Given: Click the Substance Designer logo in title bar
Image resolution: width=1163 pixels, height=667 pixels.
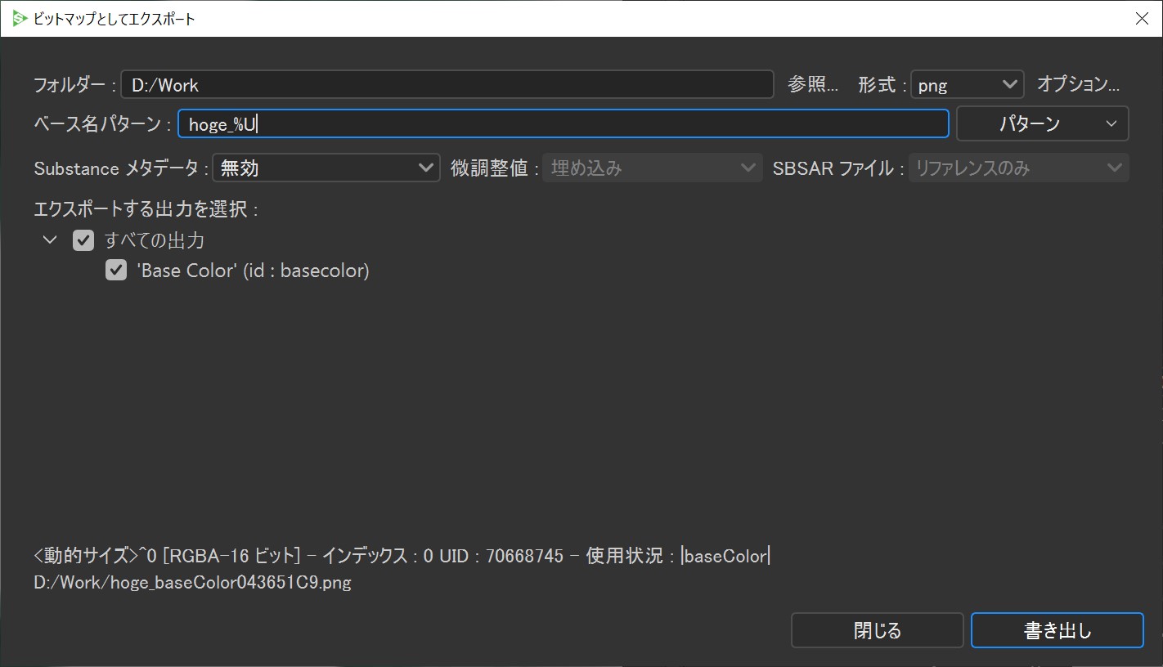Looking at the screenshot, I should tap(20, 18).
